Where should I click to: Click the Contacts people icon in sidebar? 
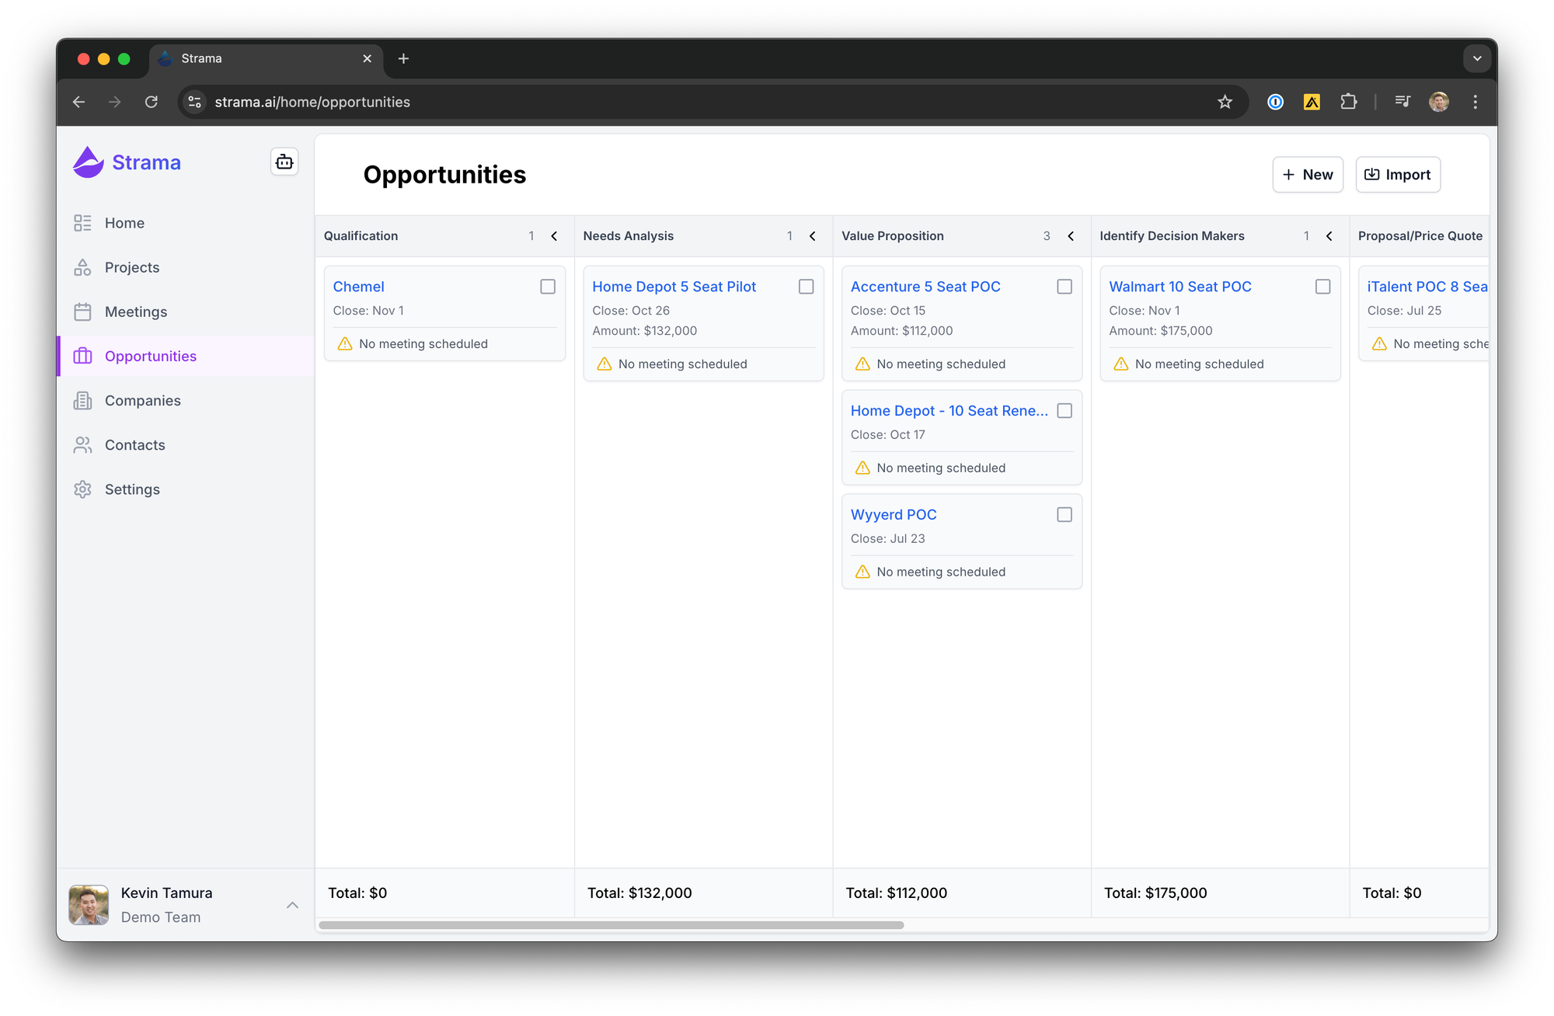(x=82, y=445)
